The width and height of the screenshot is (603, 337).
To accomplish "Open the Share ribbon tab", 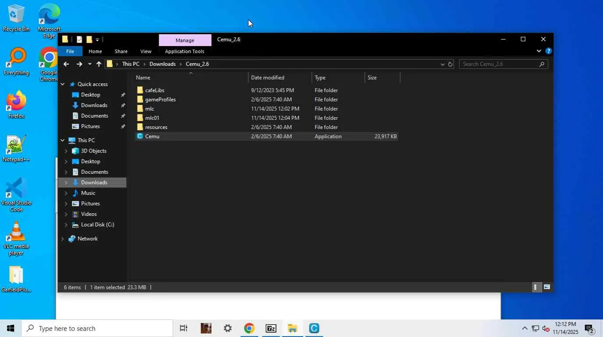I will pyautogui.click(x=121, y=51).
